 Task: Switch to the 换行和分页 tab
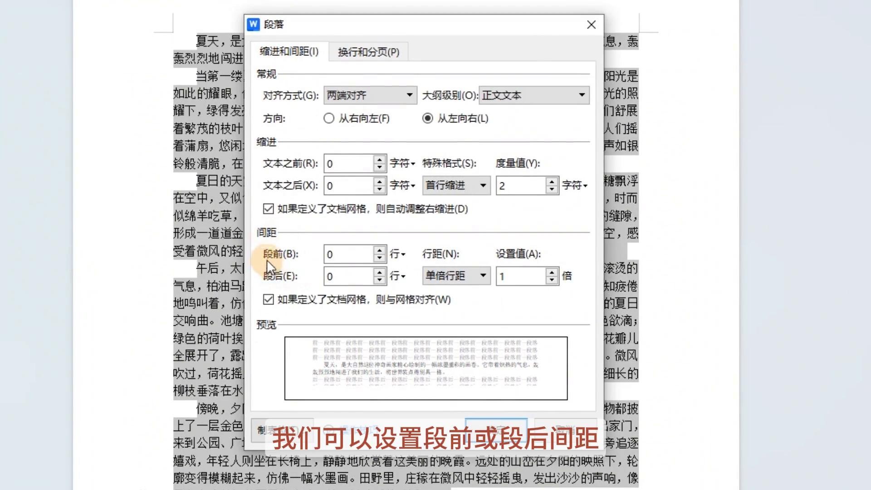[368, 52]
